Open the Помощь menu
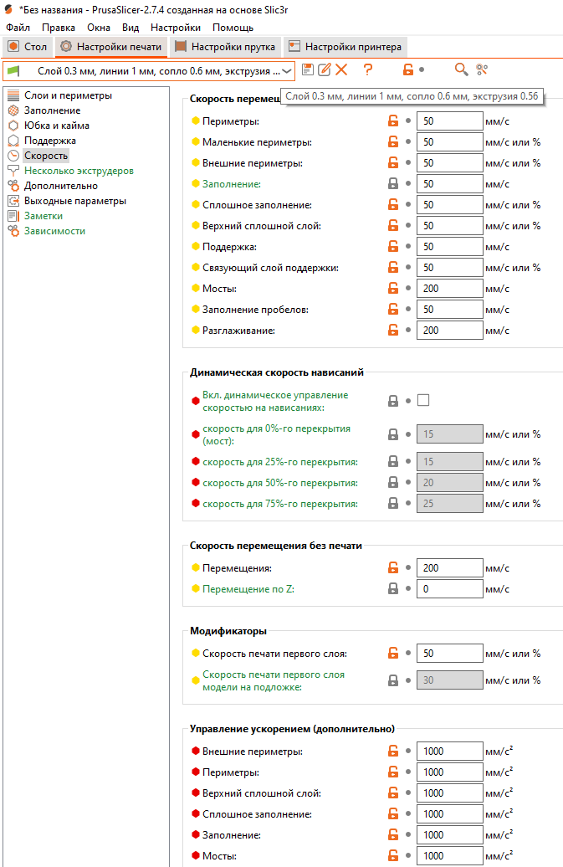This screenshot has width=563, height=867. pos(233,28)
